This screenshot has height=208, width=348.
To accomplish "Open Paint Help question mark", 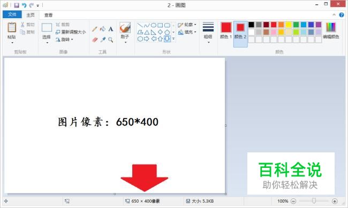I will pos(342,15).
